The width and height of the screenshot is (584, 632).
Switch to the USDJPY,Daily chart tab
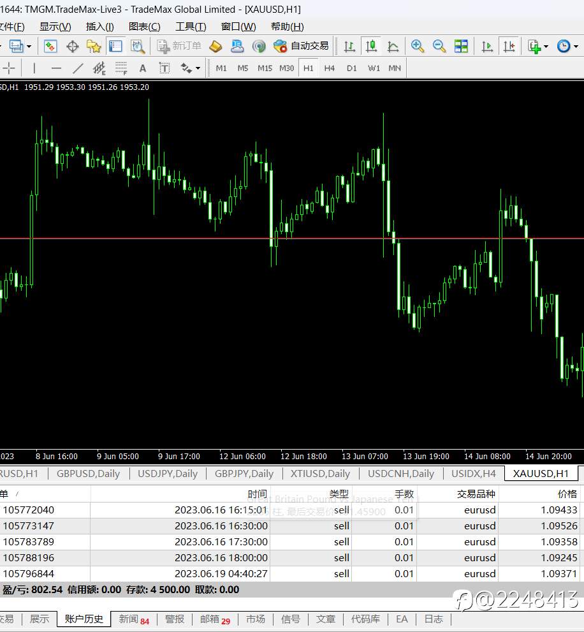168,474
